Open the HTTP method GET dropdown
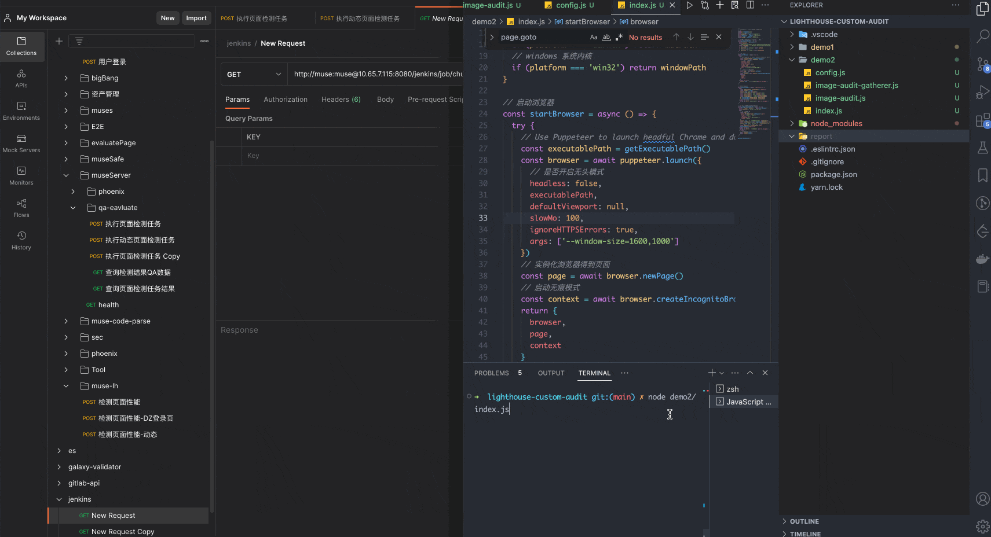 [x=254, y=75]
